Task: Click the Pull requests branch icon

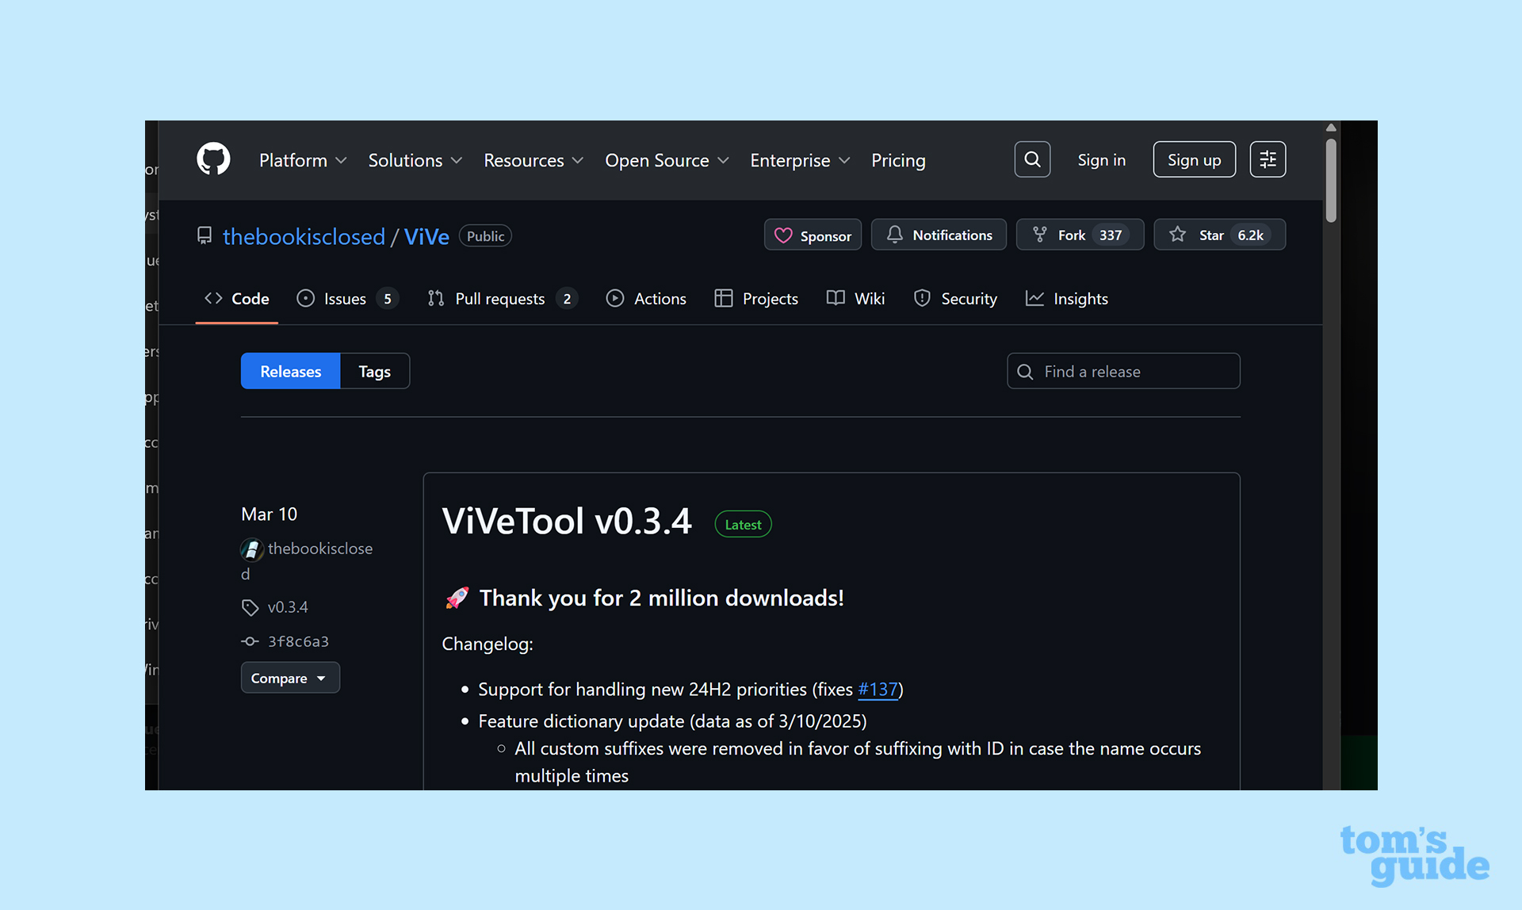Action: [x=435, y=298]
